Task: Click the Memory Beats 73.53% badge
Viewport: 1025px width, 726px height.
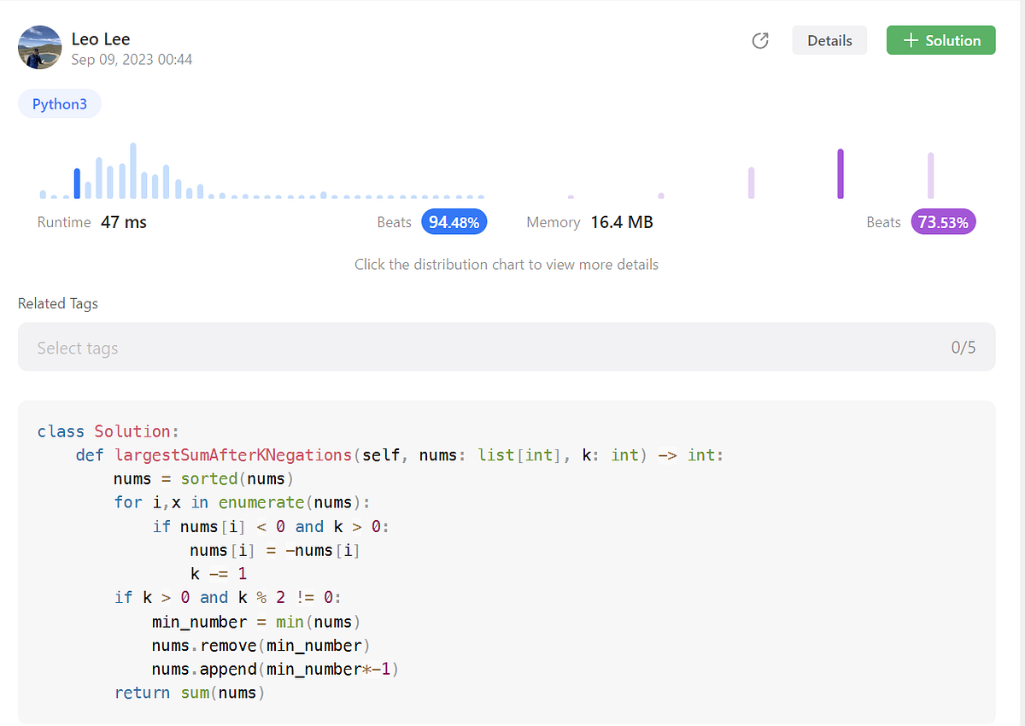Action: click(x=943, y=221)
